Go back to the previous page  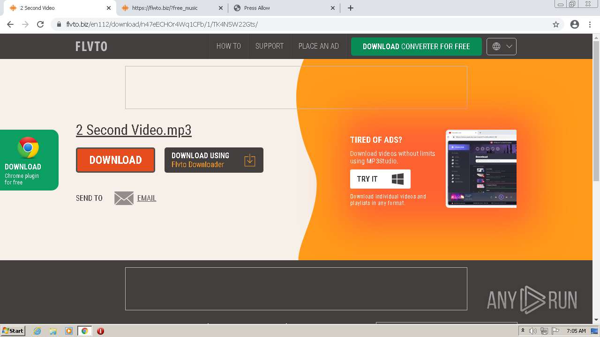pyautogui.click(x=10, y=24)
